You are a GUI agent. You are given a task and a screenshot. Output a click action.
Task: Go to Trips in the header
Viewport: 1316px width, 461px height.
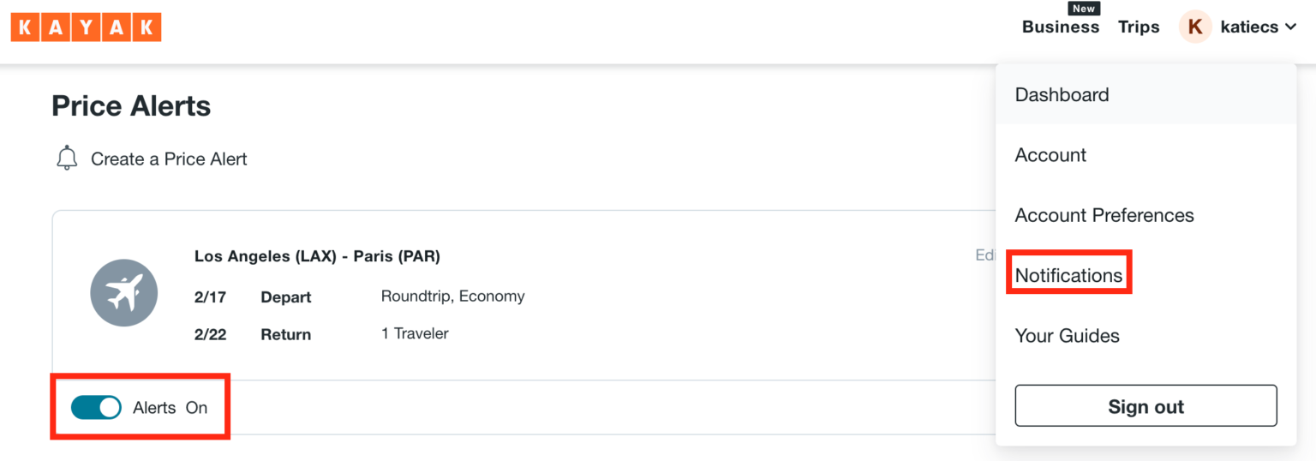tap(1139, 27)
